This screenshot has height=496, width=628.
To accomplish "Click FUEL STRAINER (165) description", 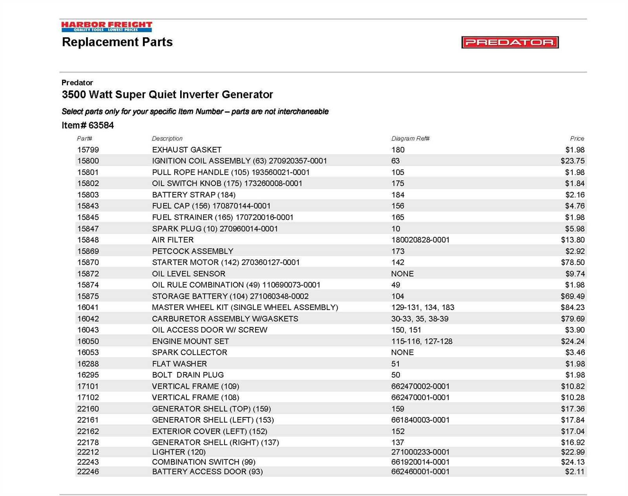I will click(223, 217).
